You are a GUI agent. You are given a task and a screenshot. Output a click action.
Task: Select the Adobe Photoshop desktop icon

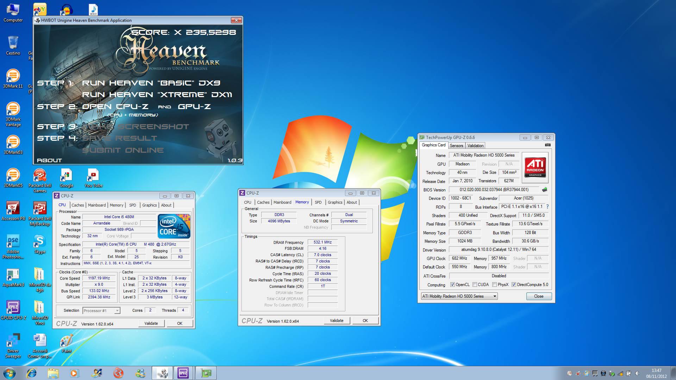[13, 247]
